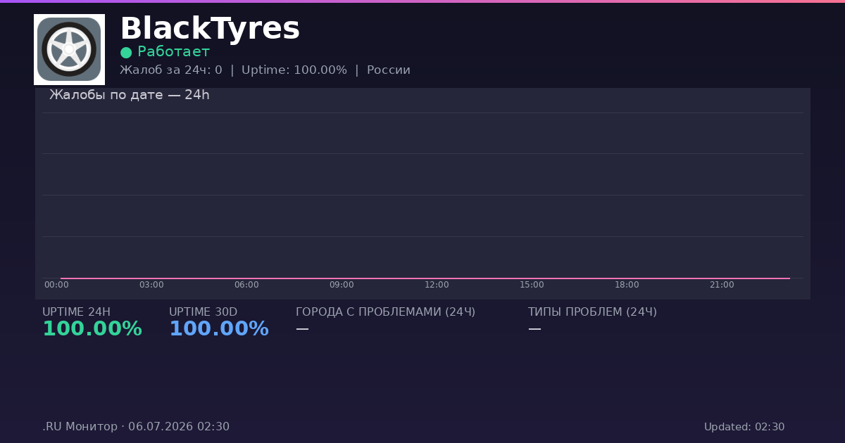
Task: Click the dash under ГОРОДА С ПРОБЛЕМАМИ
Action: pos(302,328)
